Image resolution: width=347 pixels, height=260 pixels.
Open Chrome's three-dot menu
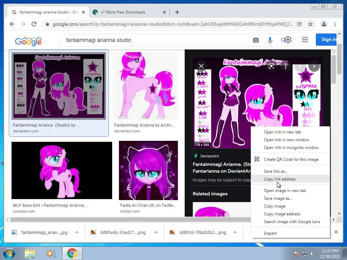click(x=335, y=24)
